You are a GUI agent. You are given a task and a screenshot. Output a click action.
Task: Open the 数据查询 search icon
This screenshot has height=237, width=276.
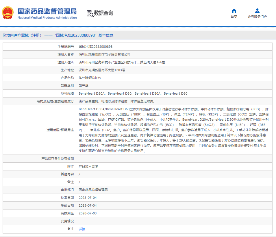tap(90, 14)
